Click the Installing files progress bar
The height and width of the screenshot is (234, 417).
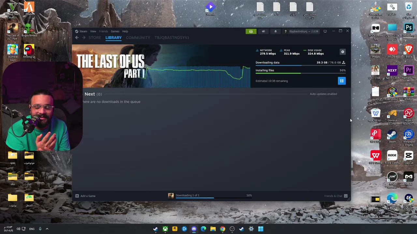300,73
